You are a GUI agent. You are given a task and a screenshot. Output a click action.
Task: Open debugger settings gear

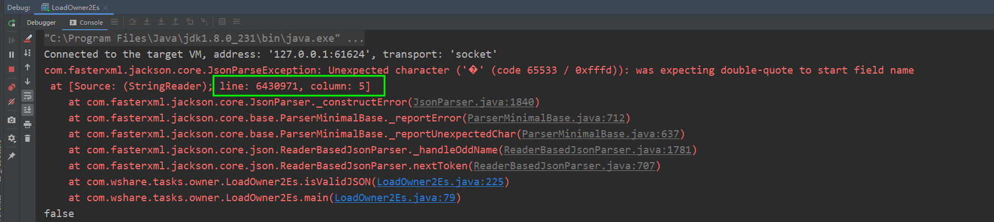click(12, 138)
